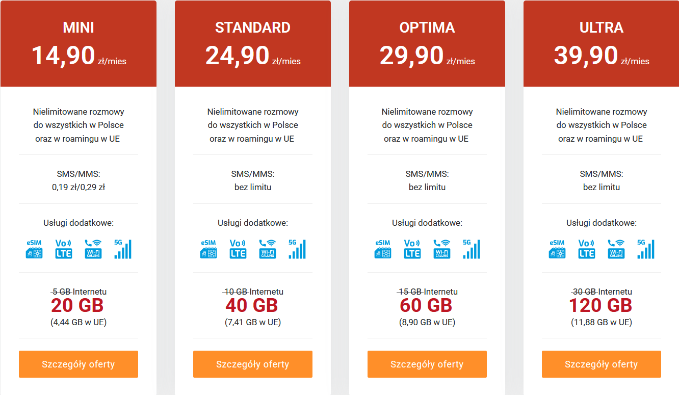The height and width of the screenshot is (395, 679).
Task: Click the Wi-Fi Calling icon in OPTIMA plan
Action: point(442,249)
